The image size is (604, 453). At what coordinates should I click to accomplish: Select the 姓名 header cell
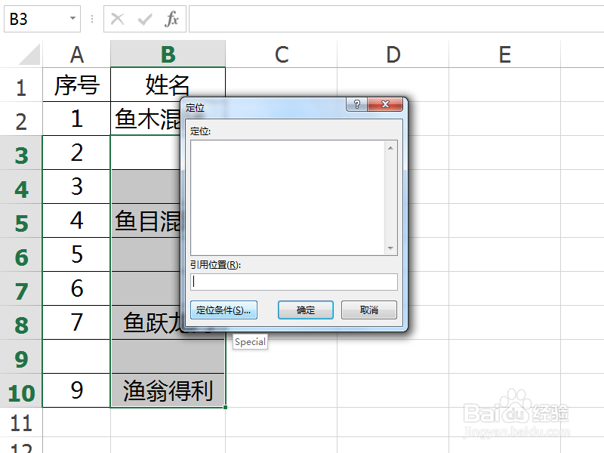click(x=168, y=85)
